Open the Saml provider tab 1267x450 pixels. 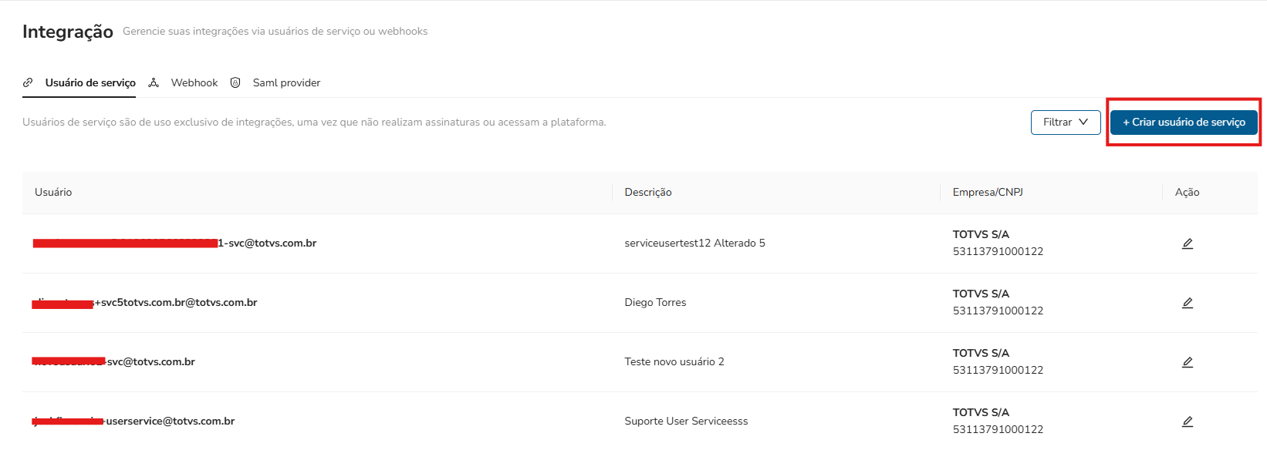pos(286,82)
